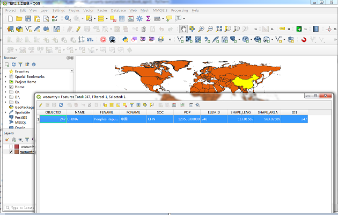
Task: Click the Type to locate search field
Action: coord(19,207)
